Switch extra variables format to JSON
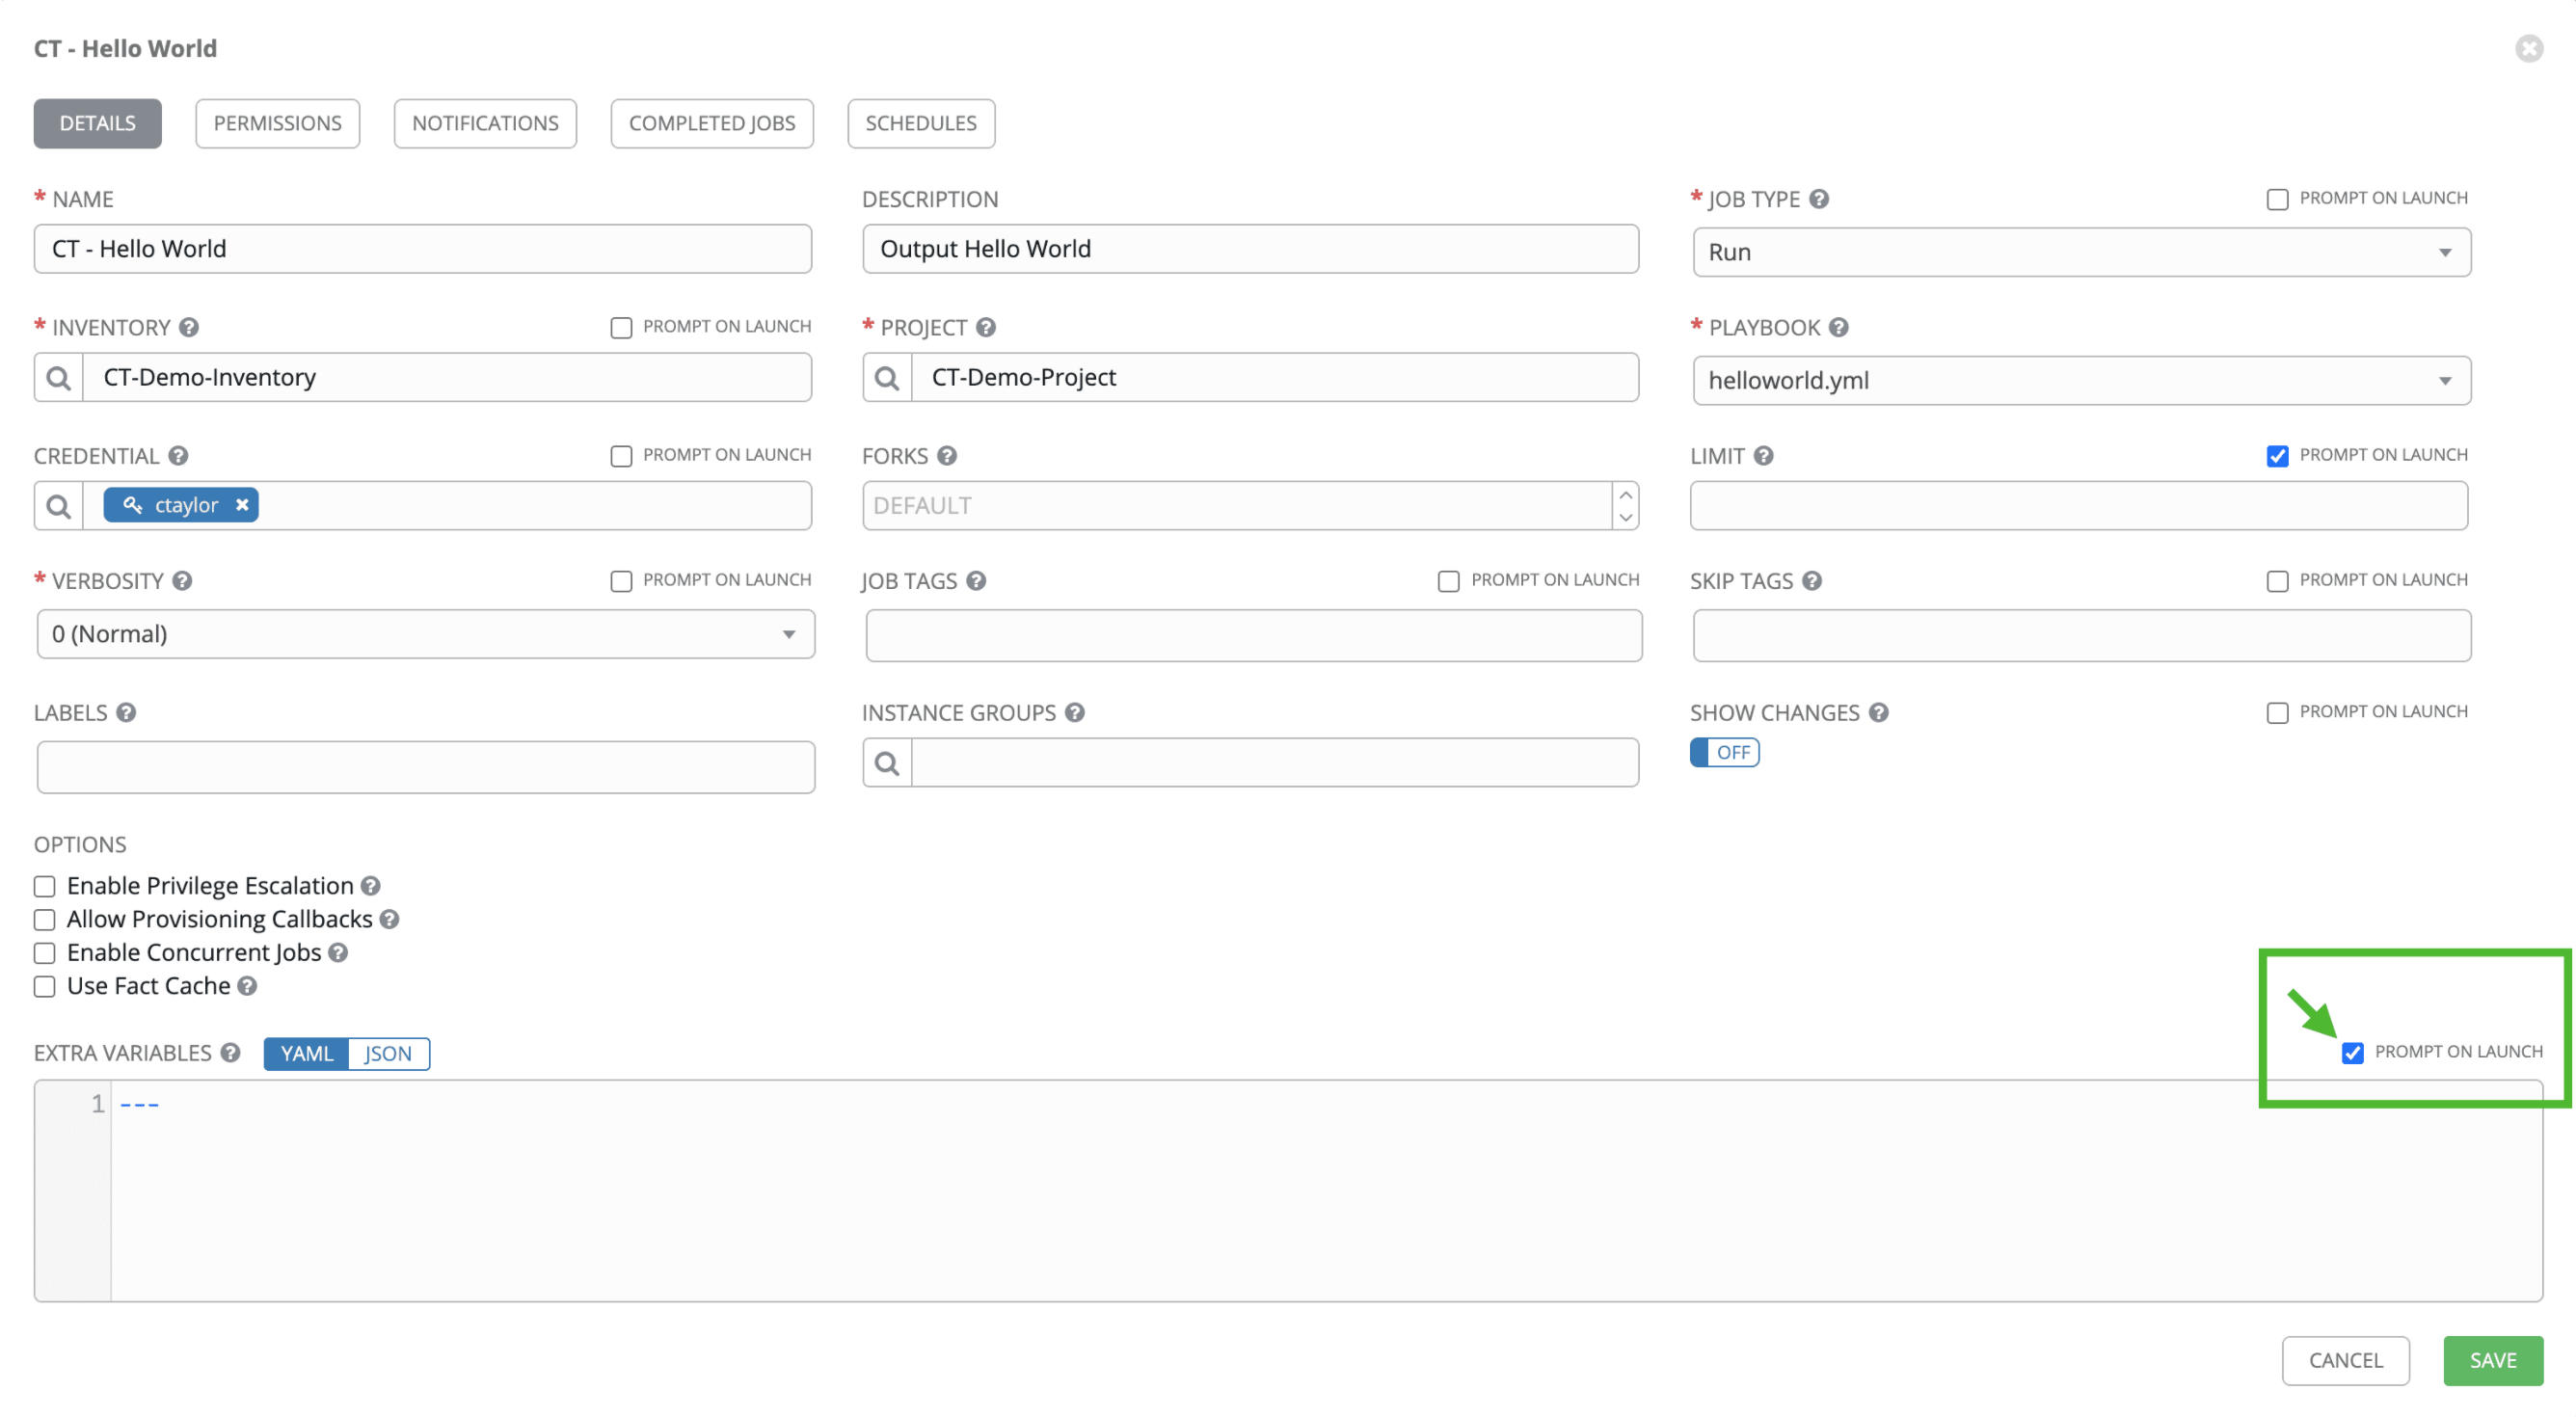The image size is (2576, 1417). pyautogui.click(x=388, y=1054)
